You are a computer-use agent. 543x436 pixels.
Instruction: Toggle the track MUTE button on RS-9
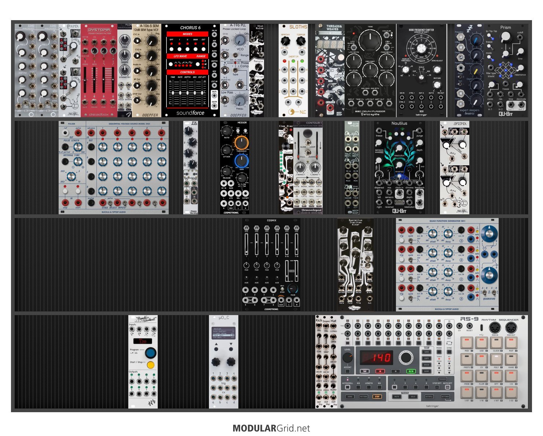coord(396,396)
